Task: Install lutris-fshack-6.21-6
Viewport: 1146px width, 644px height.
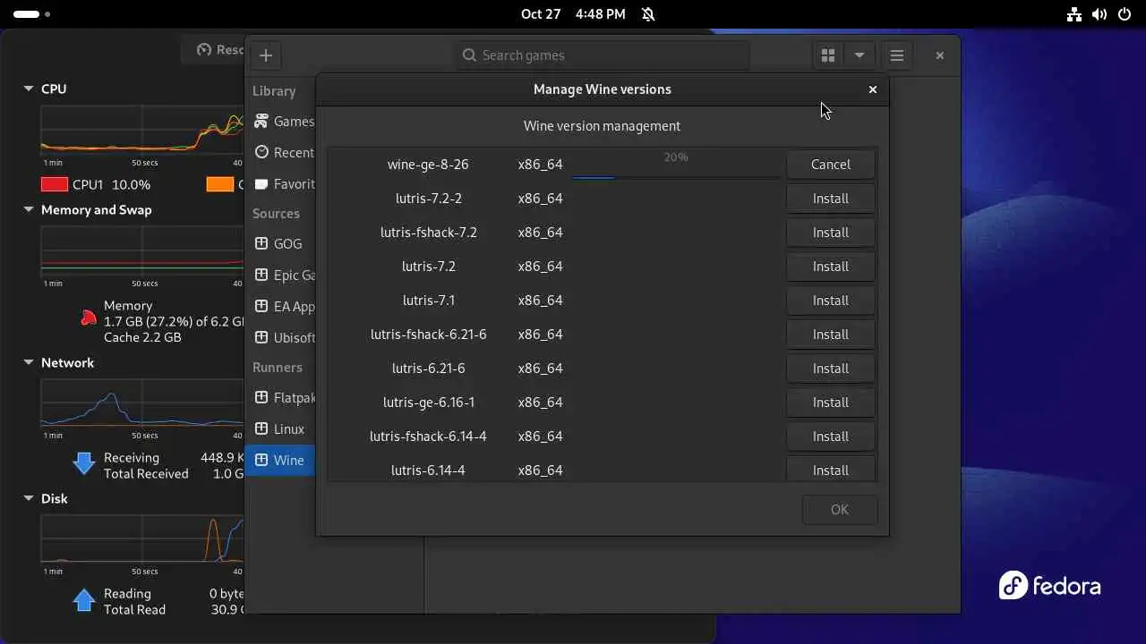Action: pyautogui.click(x=831, y=335)
